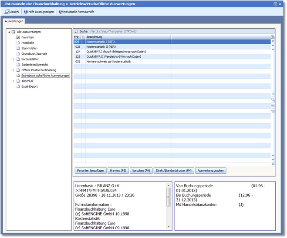This screenshot has width=287, height=238.
Task: Click filter funnel icon at table edge
Action: (273, 111)
